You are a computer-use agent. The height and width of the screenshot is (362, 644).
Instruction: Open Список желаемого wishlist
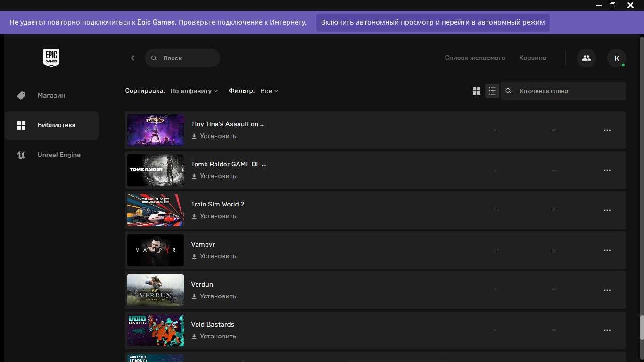coord(475,58)
